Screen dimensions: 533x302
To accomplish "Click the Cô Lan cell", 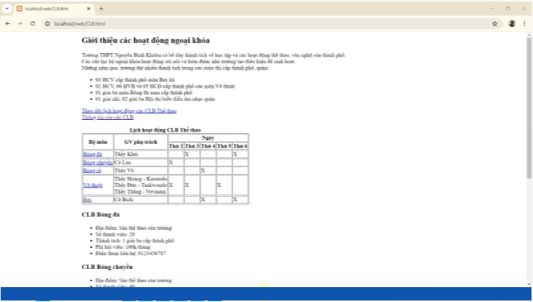I will (141, 162).
